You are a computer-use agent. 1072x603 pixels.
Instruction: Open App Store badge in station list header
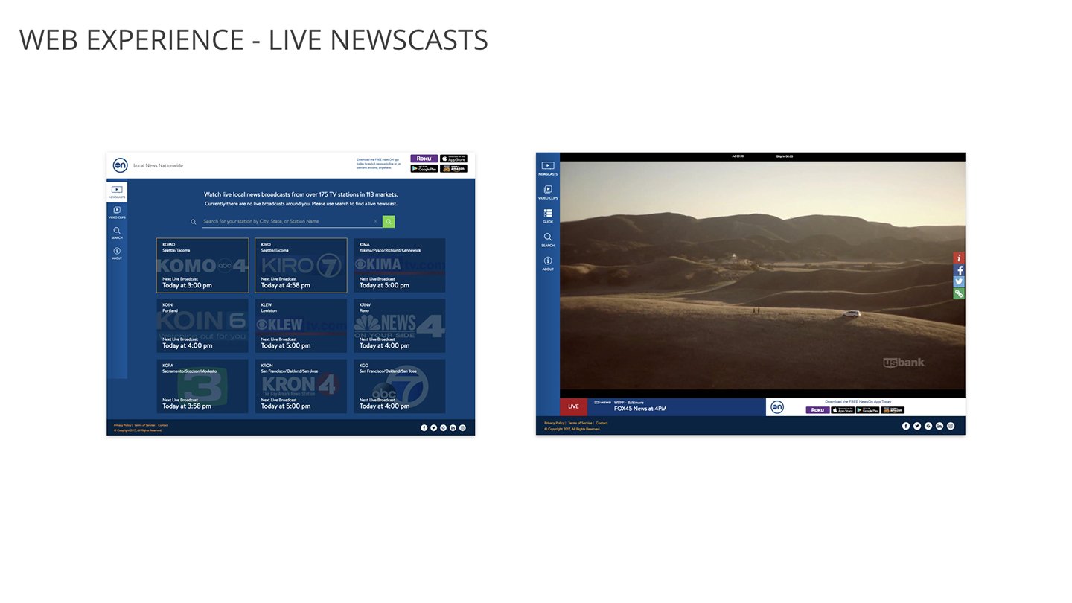click(x=453, y=159)
